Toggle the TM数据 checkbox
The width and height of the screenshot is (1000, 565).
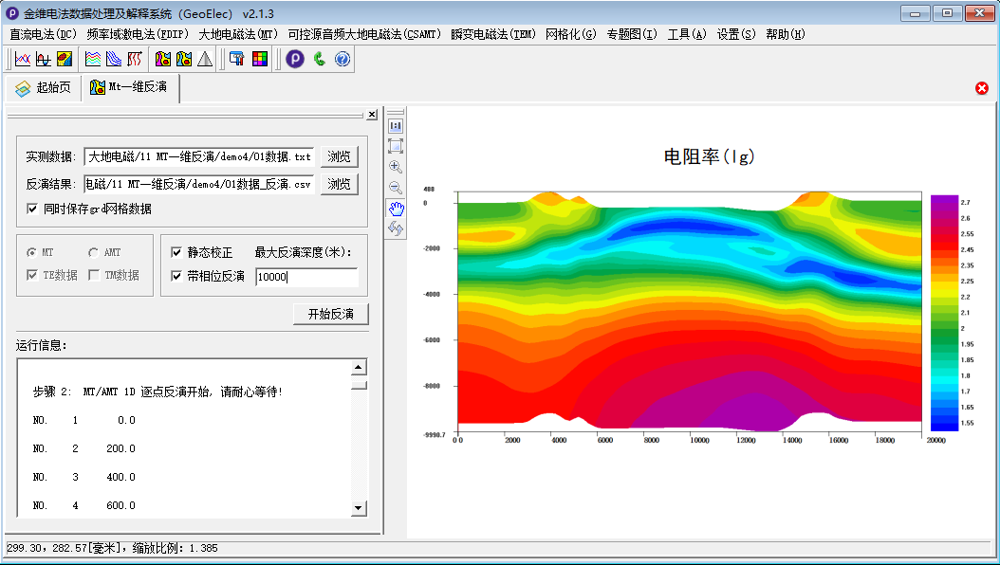pyautogui.click(x=94, y=275)
